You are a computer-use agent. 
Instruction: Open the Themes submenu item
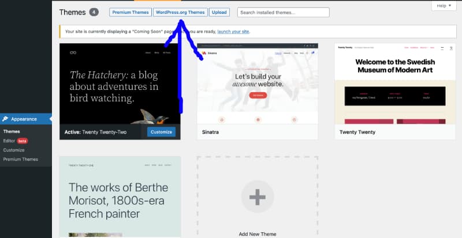coord(12,131)
